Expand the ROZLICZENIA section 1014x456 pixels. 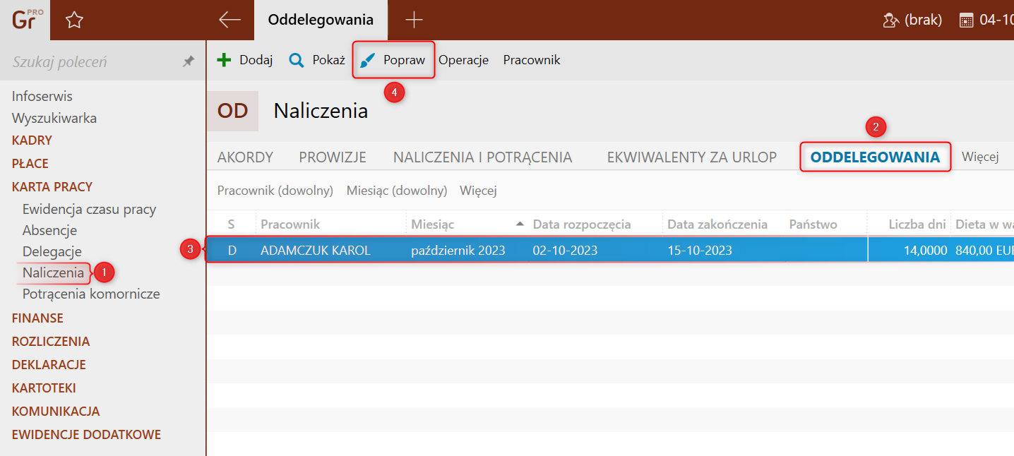pos(51,342)
